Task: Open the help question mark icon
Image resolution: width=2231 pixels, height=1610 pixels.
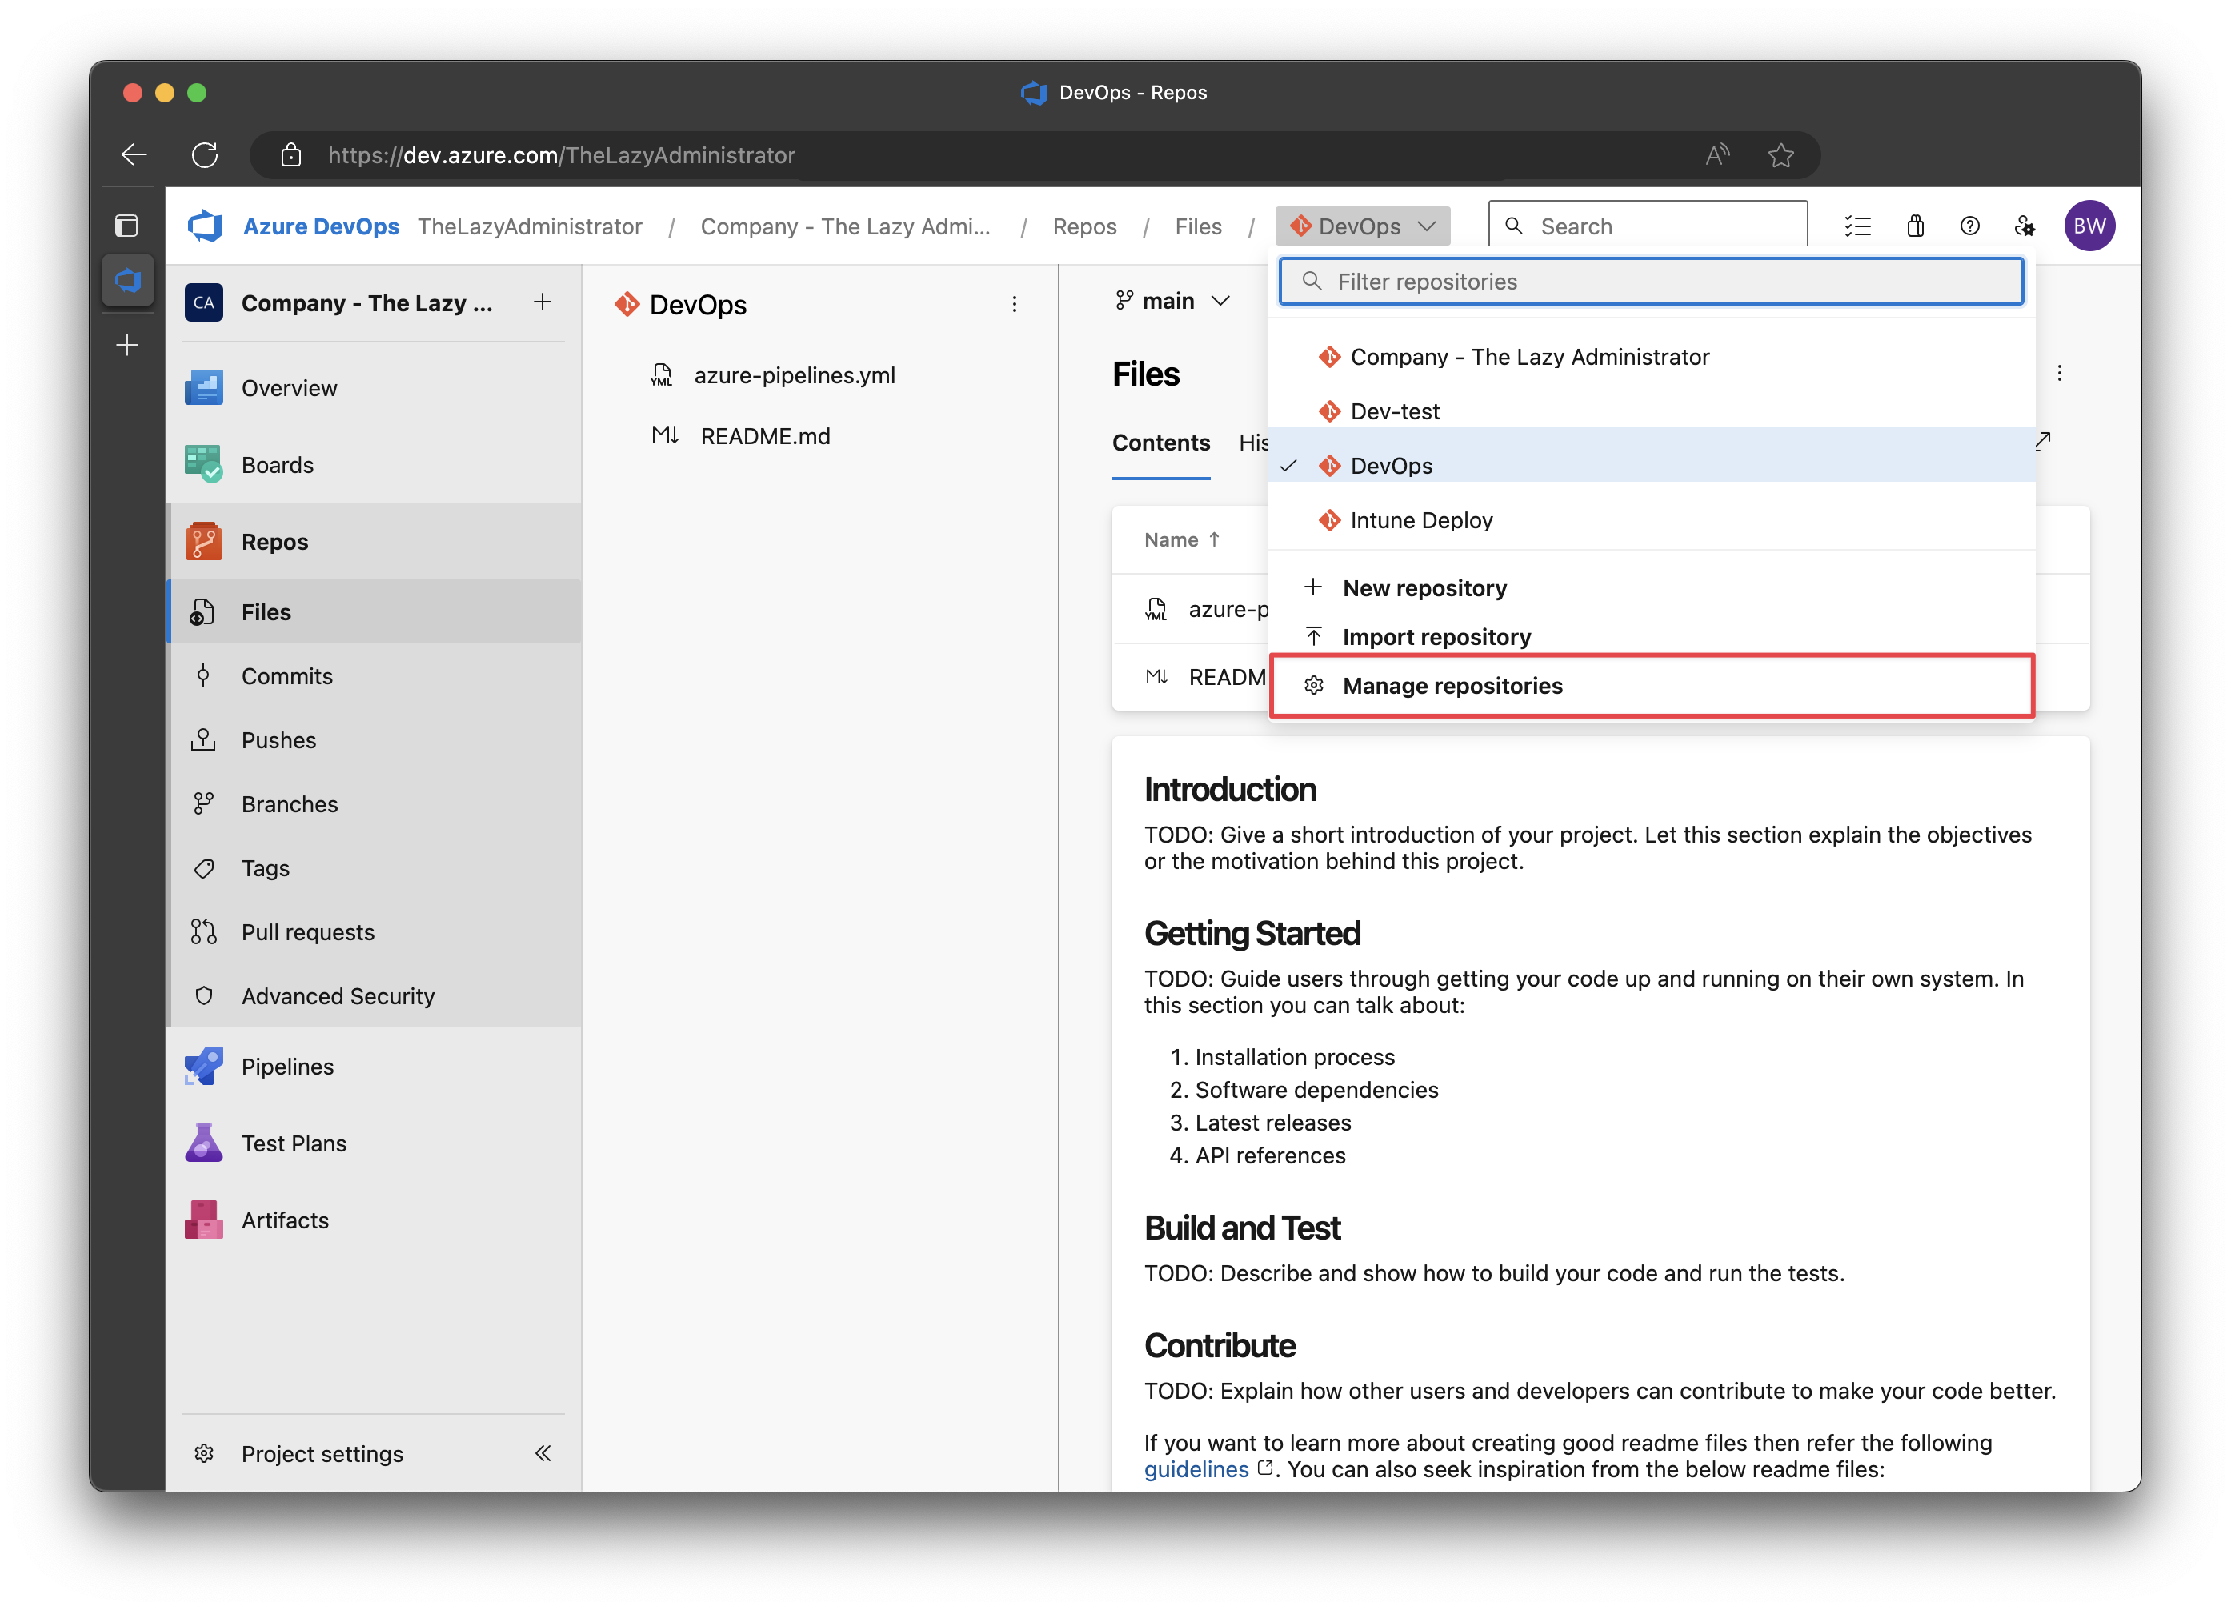Action: [x=1969, y=226]
